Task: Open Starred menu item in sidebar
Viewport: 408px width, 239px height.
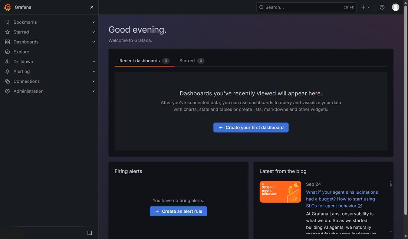Action: pyautogui.click(x=21, y=32)
